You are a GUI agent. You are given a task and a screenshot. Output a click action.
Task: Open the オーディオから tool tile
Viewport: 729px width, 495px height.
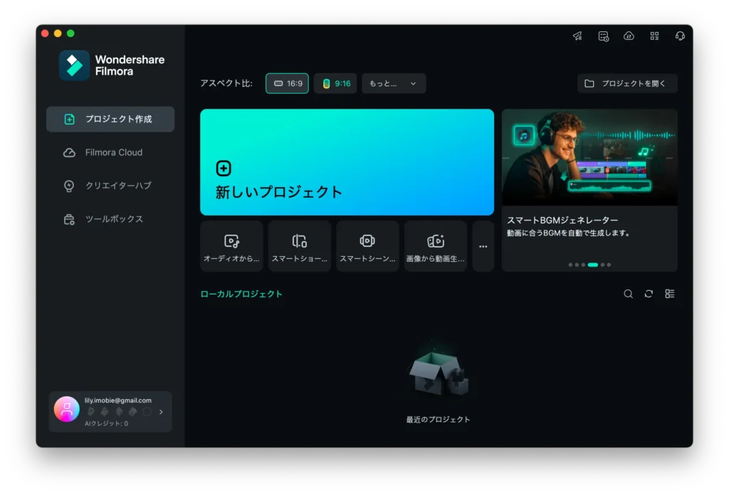pos(231,246)
